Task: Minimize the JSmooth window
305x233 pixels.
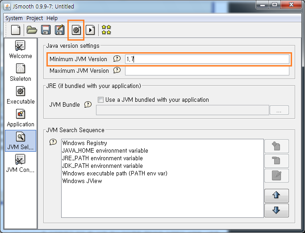Action: tap(263, 4)
